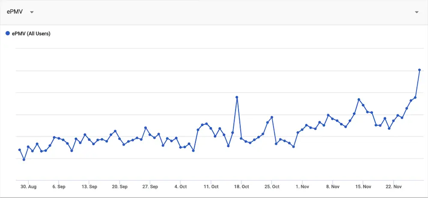The width and height of the screenshot is (428, 198).
Task: Select the spike data point near 18. Oct
Action: tap(237, 97)
